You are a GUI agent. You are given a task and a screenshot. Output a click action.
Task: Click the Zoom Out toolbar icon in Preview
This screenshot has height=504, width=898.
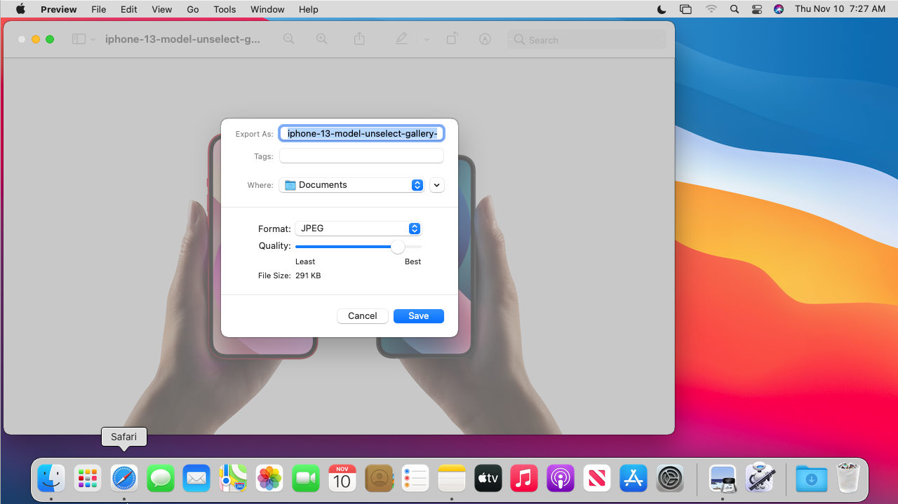(289, 39)
